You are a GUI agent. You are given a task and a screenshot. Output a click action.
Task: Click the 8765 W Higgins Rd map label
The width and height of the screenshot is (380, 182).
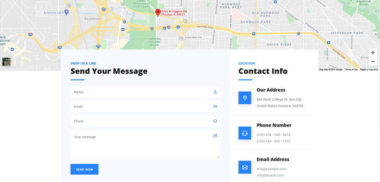click(x=174, y=13)
